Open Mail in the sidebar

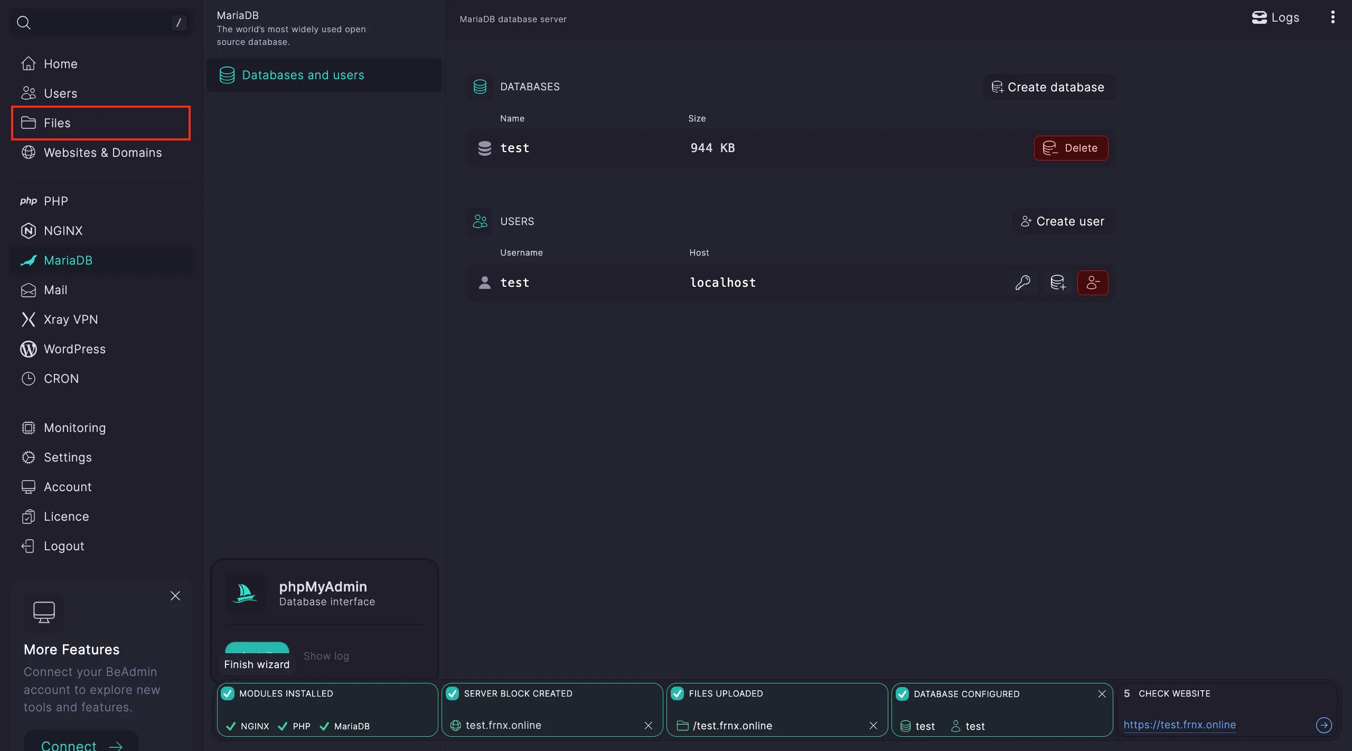[102, 290]
